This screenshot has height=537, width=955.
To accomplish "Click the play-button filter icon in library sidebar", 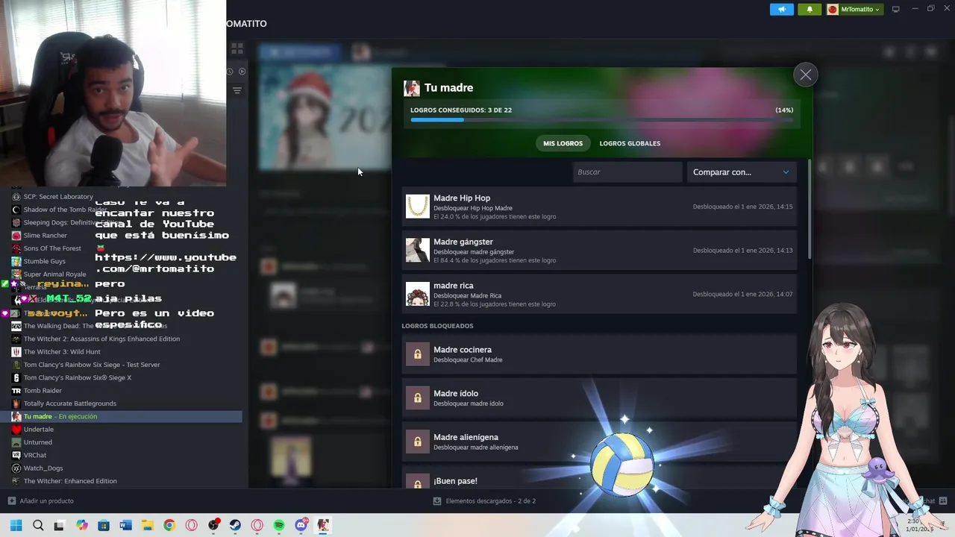I will click(x=242, y=72).
